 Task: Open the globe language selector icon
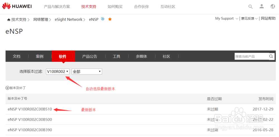tap(273, 7)
